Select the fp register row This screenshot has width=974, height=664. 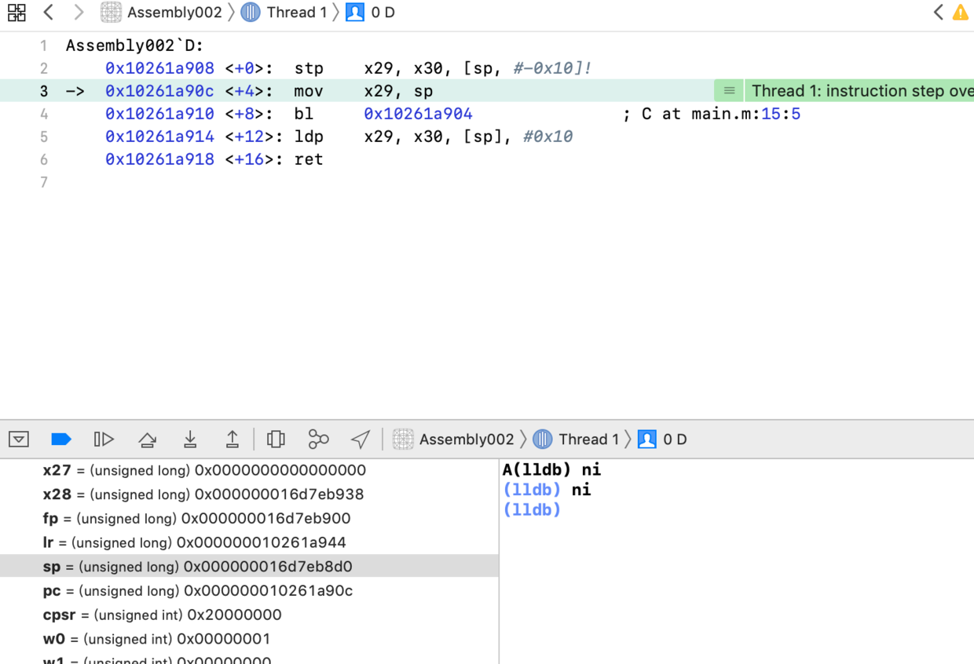coord(249,518)
